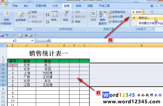Open the 开始 ribbon tab

pyautogui.click(x=15, y=6)
